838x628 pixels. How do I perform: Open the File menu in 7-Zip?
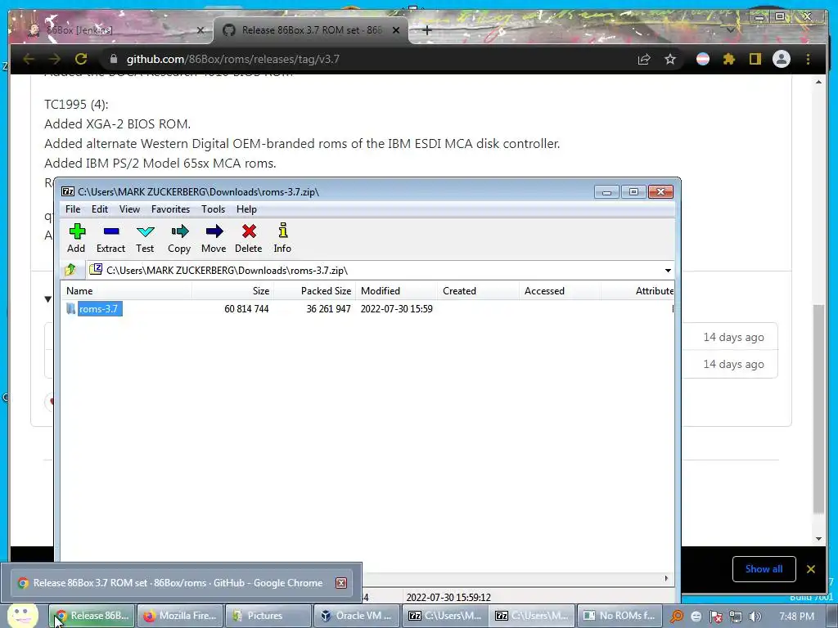pos(73,209)
